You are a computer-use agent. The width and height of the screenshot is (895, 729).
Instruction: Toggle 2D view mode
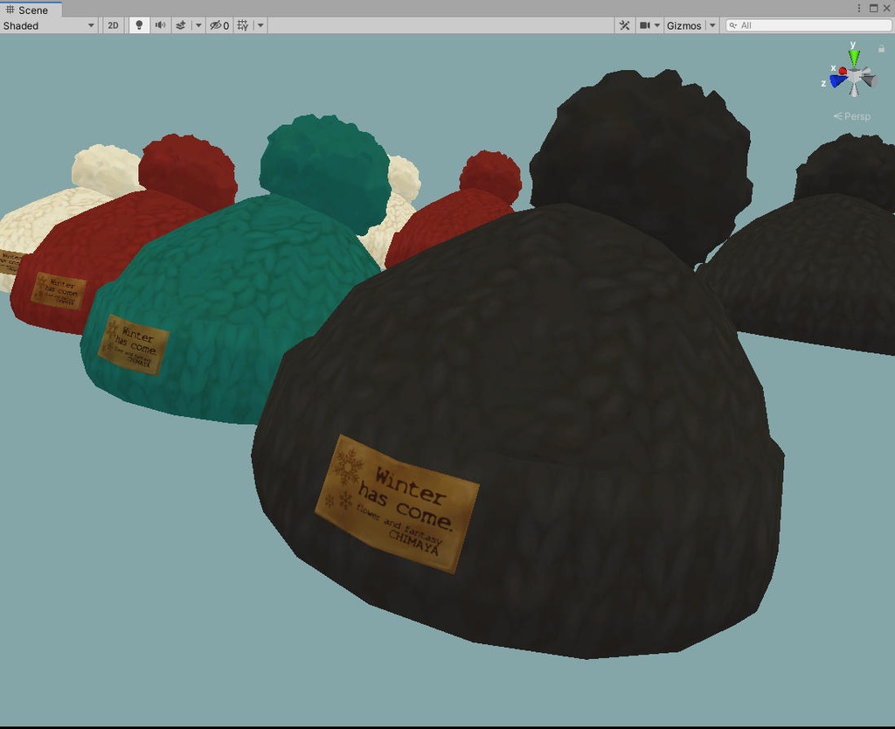(x=113, y=25)
